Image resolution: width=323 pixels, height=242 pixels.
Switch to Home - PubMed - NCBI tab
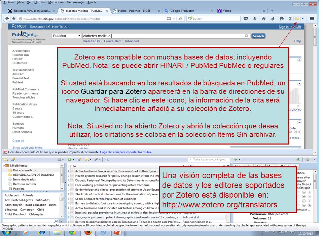[136, 11]
